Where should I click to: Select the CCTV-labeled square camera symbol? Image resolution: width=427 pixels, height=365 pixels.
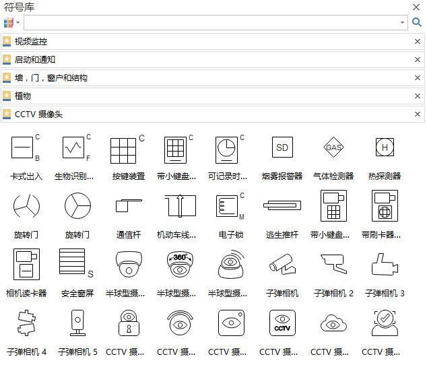(x=282, y=323)
